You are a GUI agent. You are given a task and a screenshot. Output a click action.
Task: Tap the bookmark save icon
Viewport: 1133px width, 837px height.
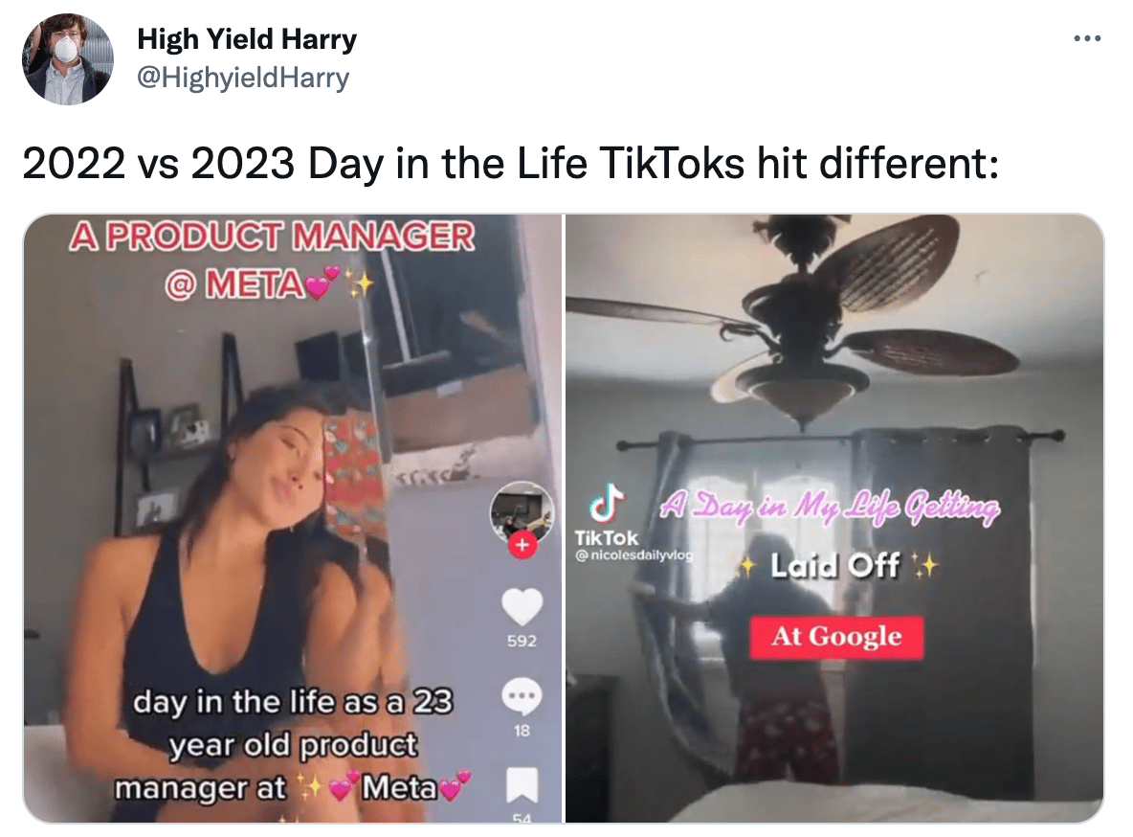522,785
